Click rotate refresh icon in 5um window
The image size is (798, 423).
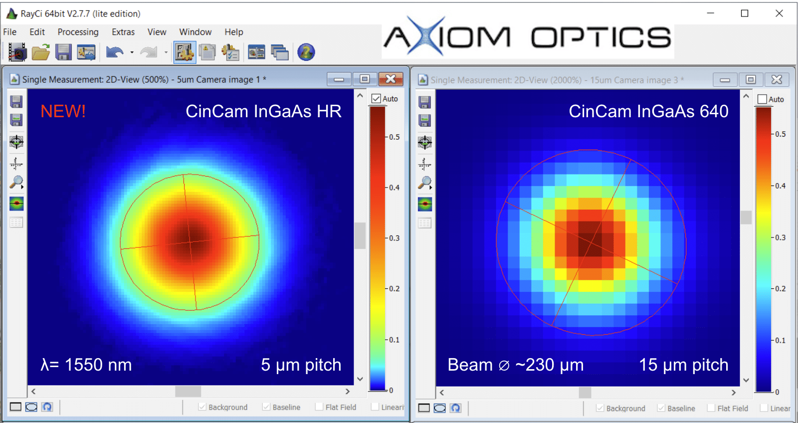(x=47, y=407)
